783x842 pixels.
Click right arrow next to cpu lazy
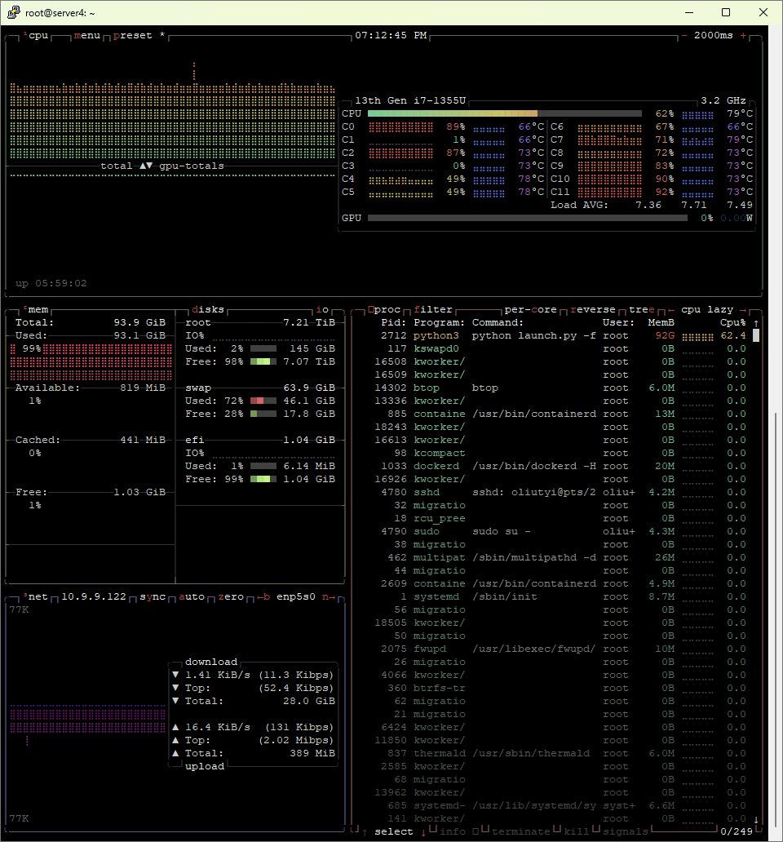(x=743, y=310)
